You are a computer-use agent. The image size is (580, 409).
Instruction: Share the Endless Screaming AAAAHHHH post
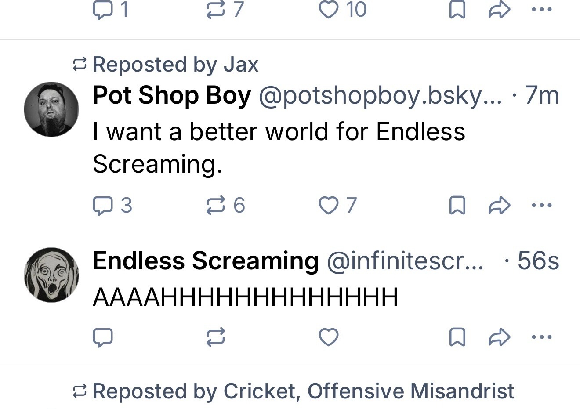pos(499,337)
